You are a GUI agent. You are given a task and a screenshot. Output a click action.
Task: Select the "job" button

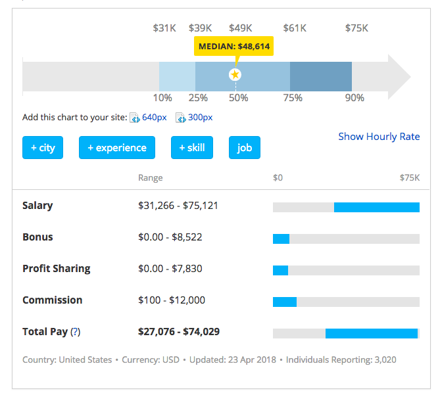245,148
